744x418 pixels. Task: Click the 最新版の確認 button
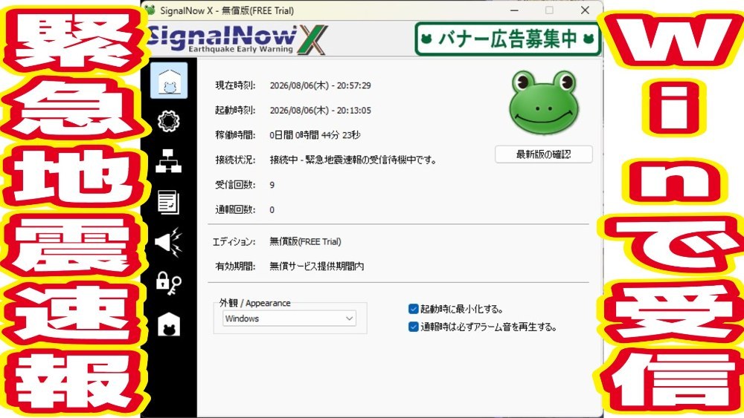click(544, 154)
